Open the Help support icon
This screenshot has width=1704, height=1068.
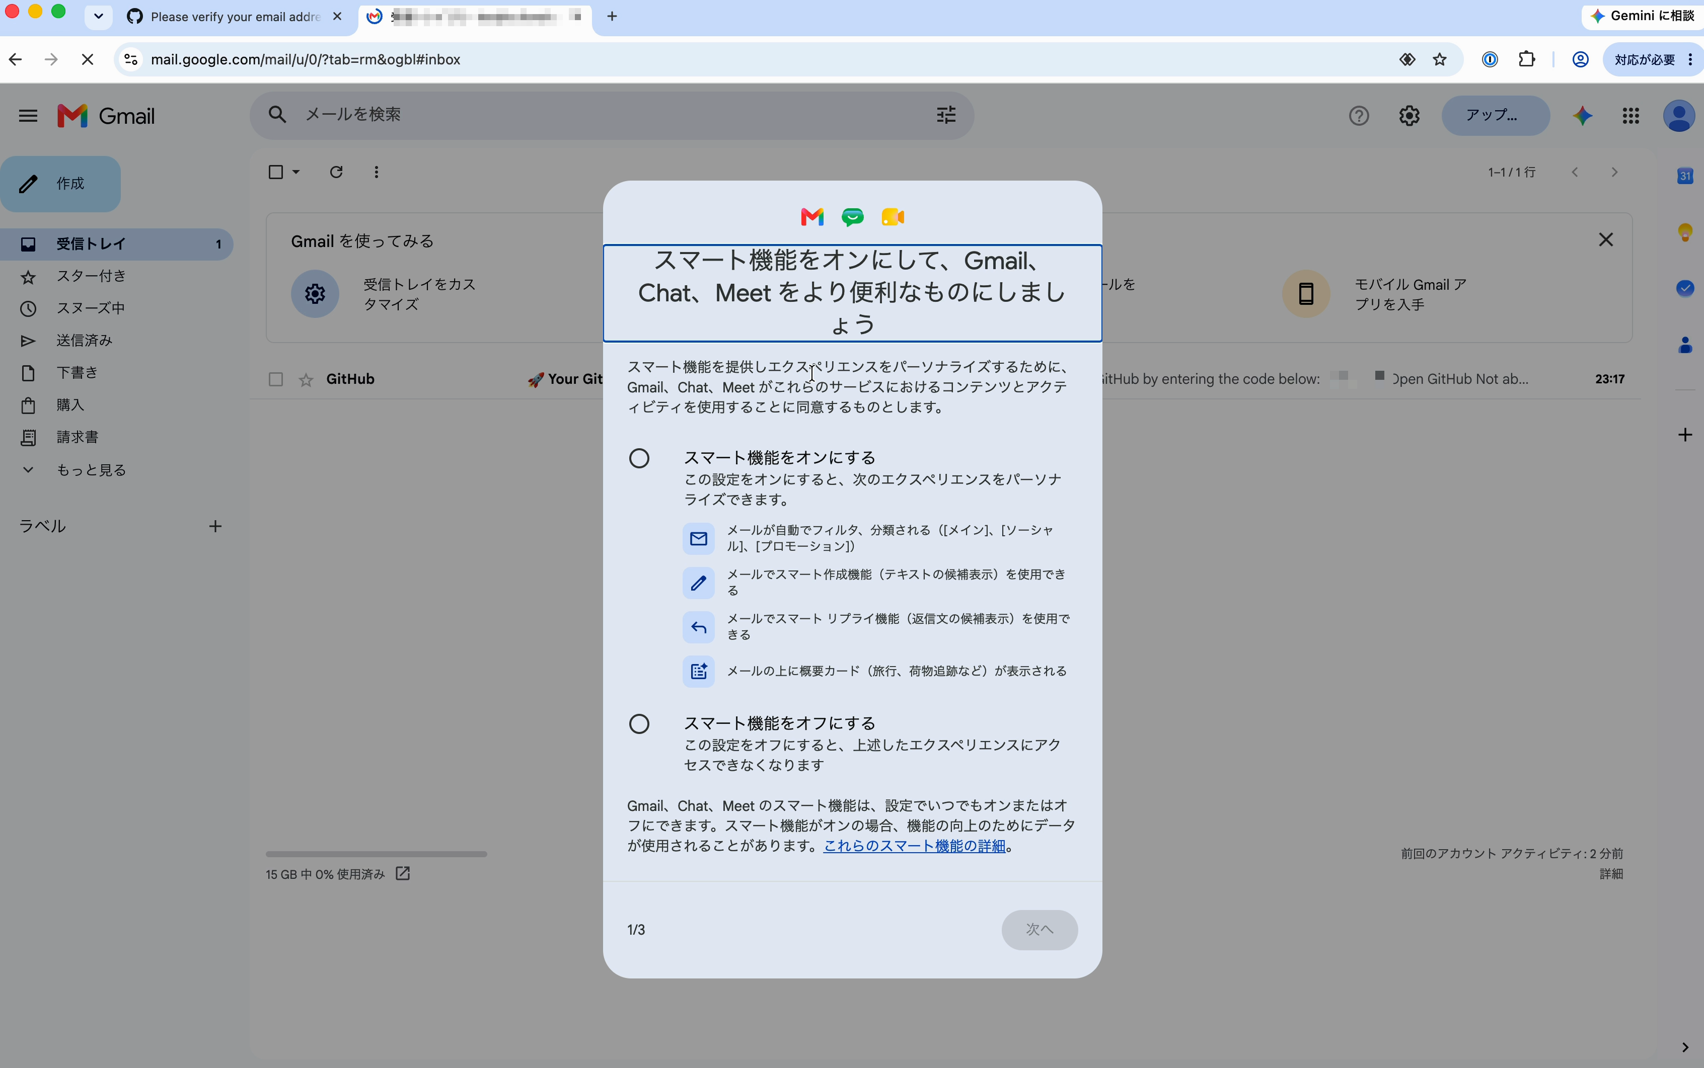[x=1358, y=116]
